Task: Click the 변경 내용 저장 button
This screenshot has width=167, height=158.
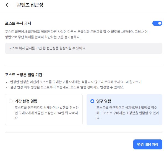Action: (x=148, y=144)
